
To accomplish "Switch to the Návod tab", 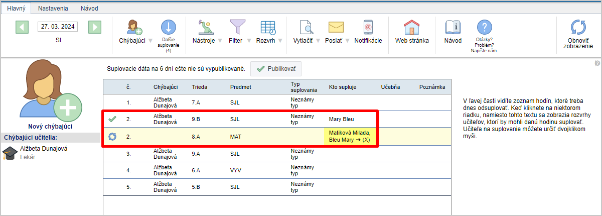I will pos(89,9).
